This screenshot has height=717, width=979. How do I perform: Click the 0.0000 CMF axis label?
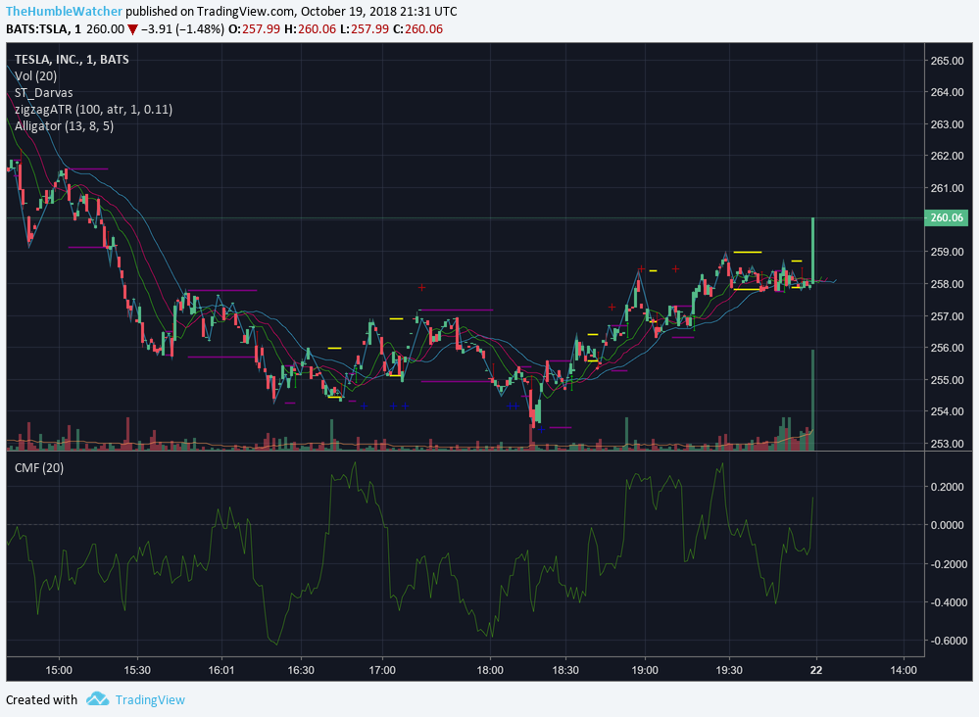(948, 525)
